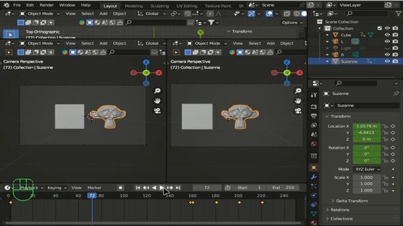
Task: Toggle the Collection exclude checkbox
Action: [380, 28]
